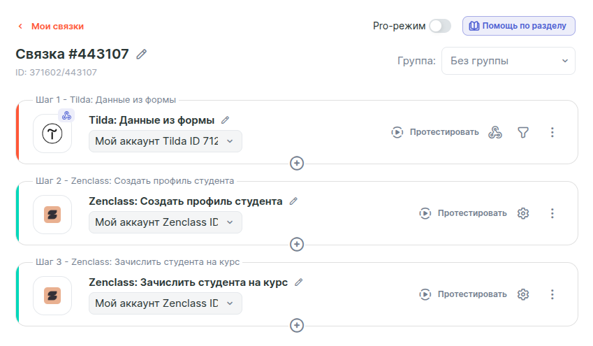Expand the Группа dropdown

pyautogui.click(x=508, y=61)
